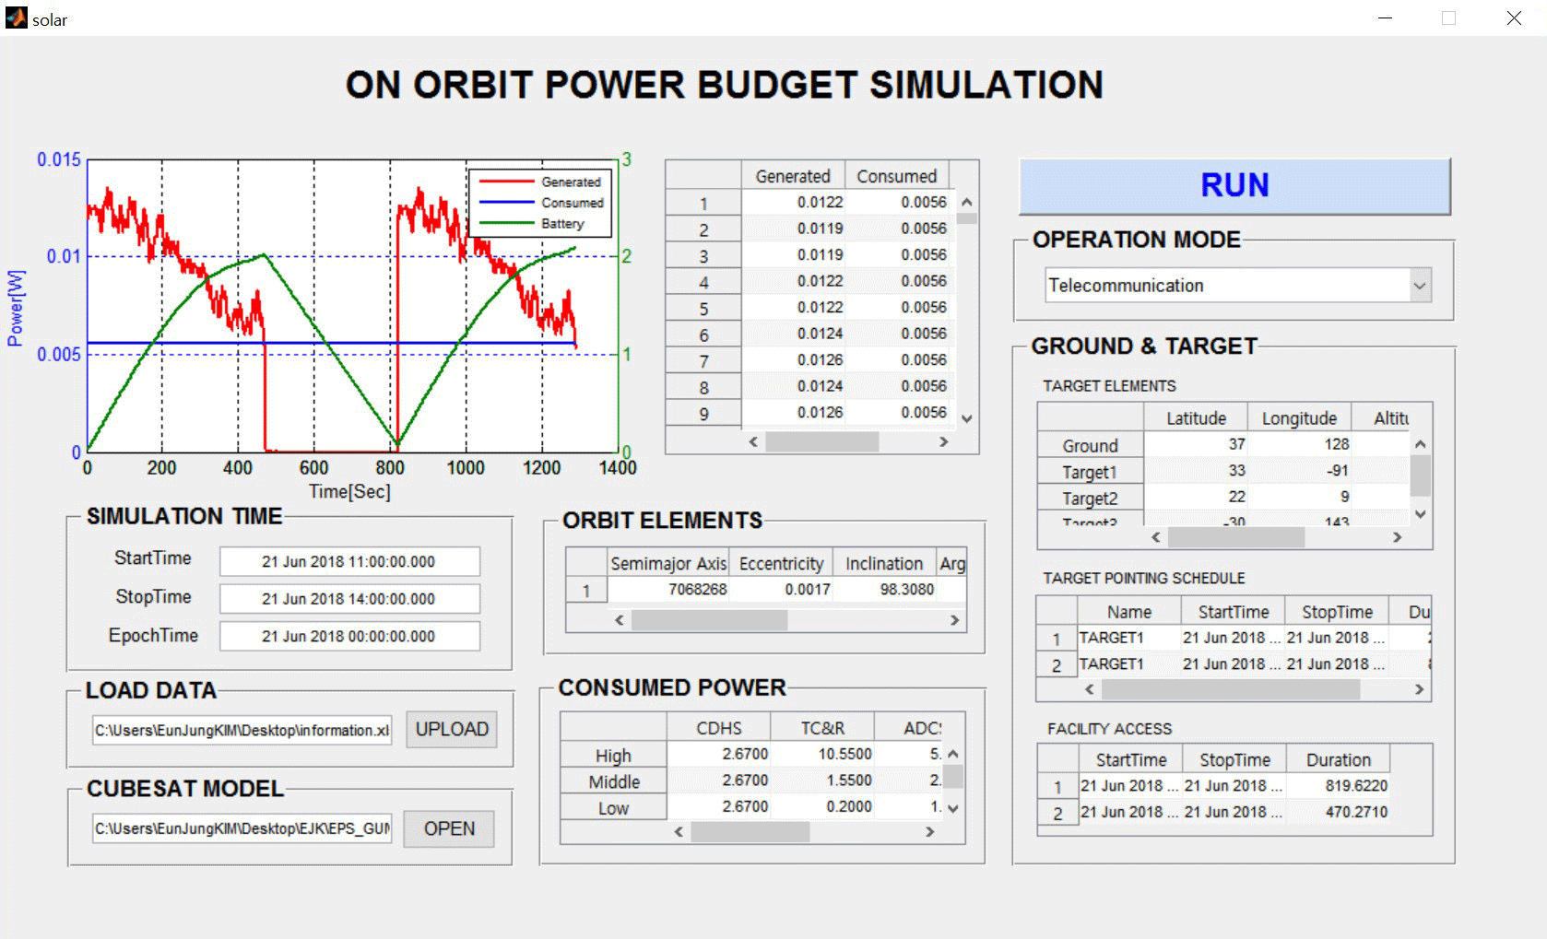Click Inclination value 98.3080
The image size is (1547, 939).
(885, 590)
